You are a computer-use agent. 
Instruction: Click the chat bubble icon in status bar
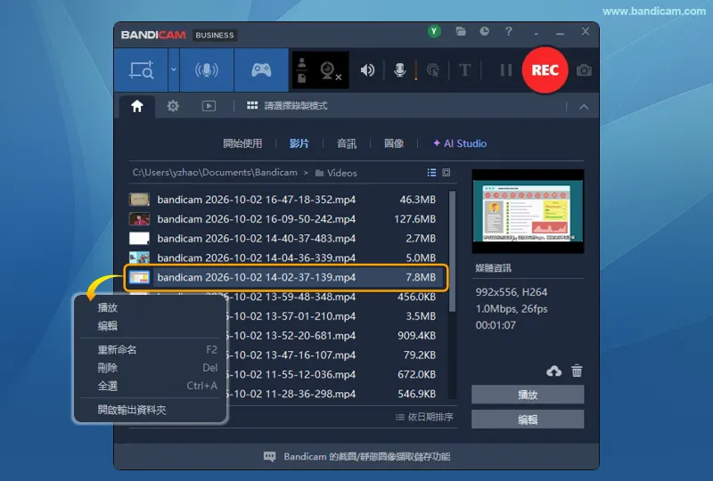click(x=270, y=456)
